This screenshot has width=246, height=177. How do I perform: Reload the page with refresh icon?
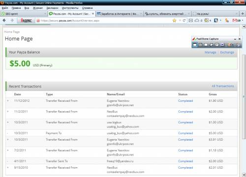tap(184, 21)
